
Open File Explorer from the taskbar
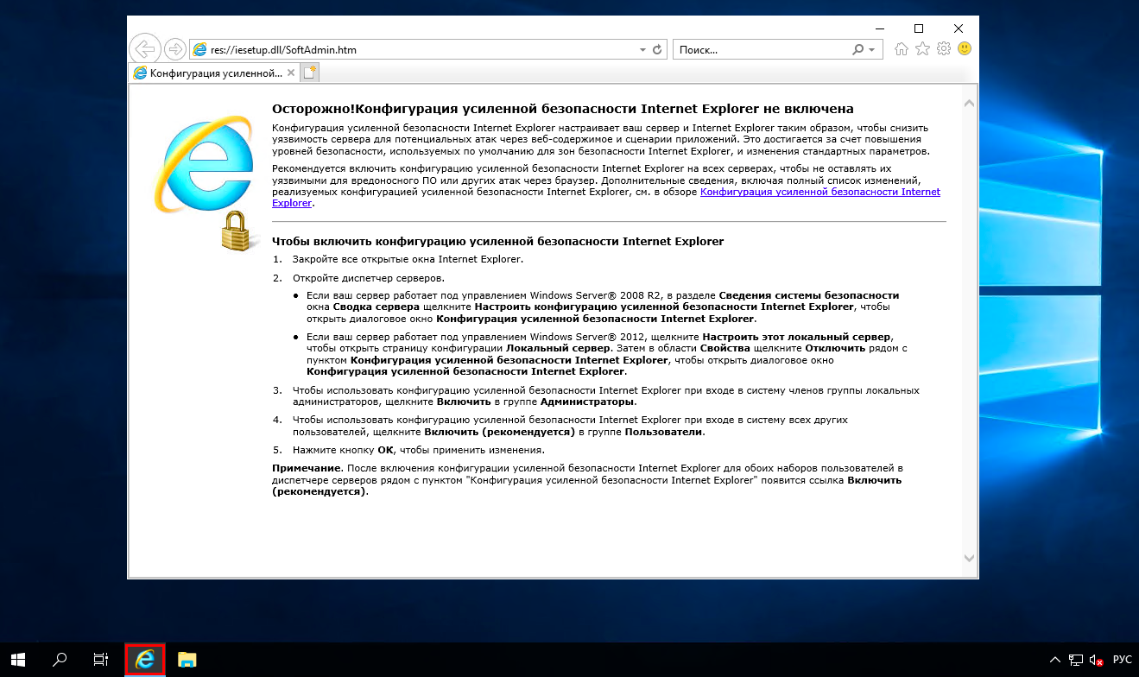pos(187,660)
